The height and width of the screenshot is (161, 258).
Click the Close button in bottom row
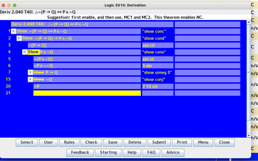[x=224, y=142]
